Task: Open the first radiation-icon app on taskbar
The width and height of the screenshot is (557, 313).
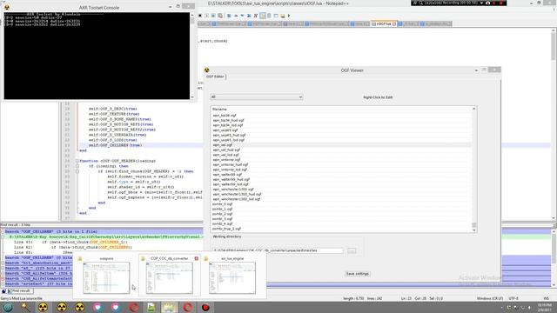Action: pos(43,307)
